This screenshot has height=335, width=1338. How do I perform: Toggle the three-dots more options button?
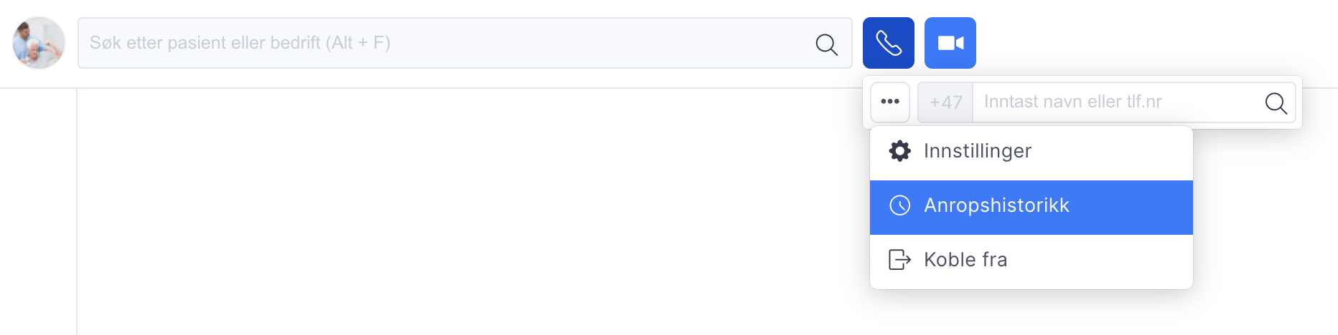point(890,102)
